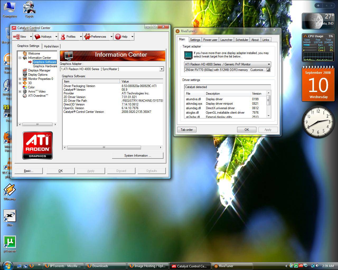Click the driver files list vertical scrollbar
This screenshot has height=270, width=338.
click(269, 104)
